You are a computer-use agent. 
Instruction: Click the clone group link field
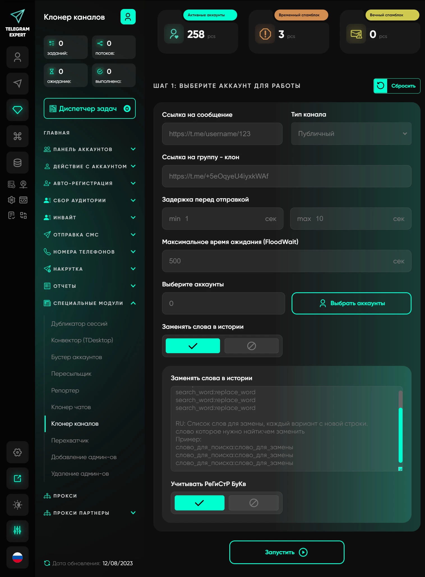287,176
